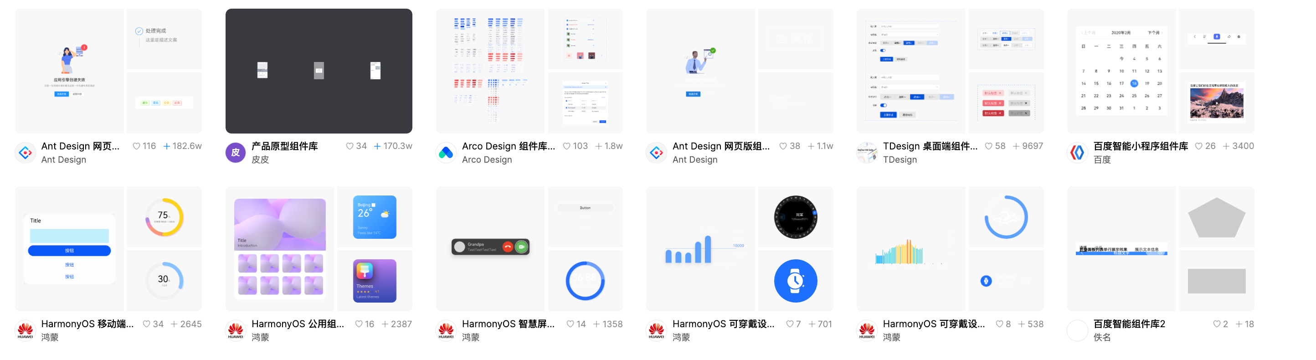Open the 2020年2月 calendar preview thumbnail
1316x360 pixels.
tap(1121, 71)
